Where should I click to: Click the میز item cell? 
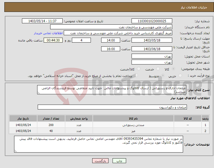click(x=133, y=131)
